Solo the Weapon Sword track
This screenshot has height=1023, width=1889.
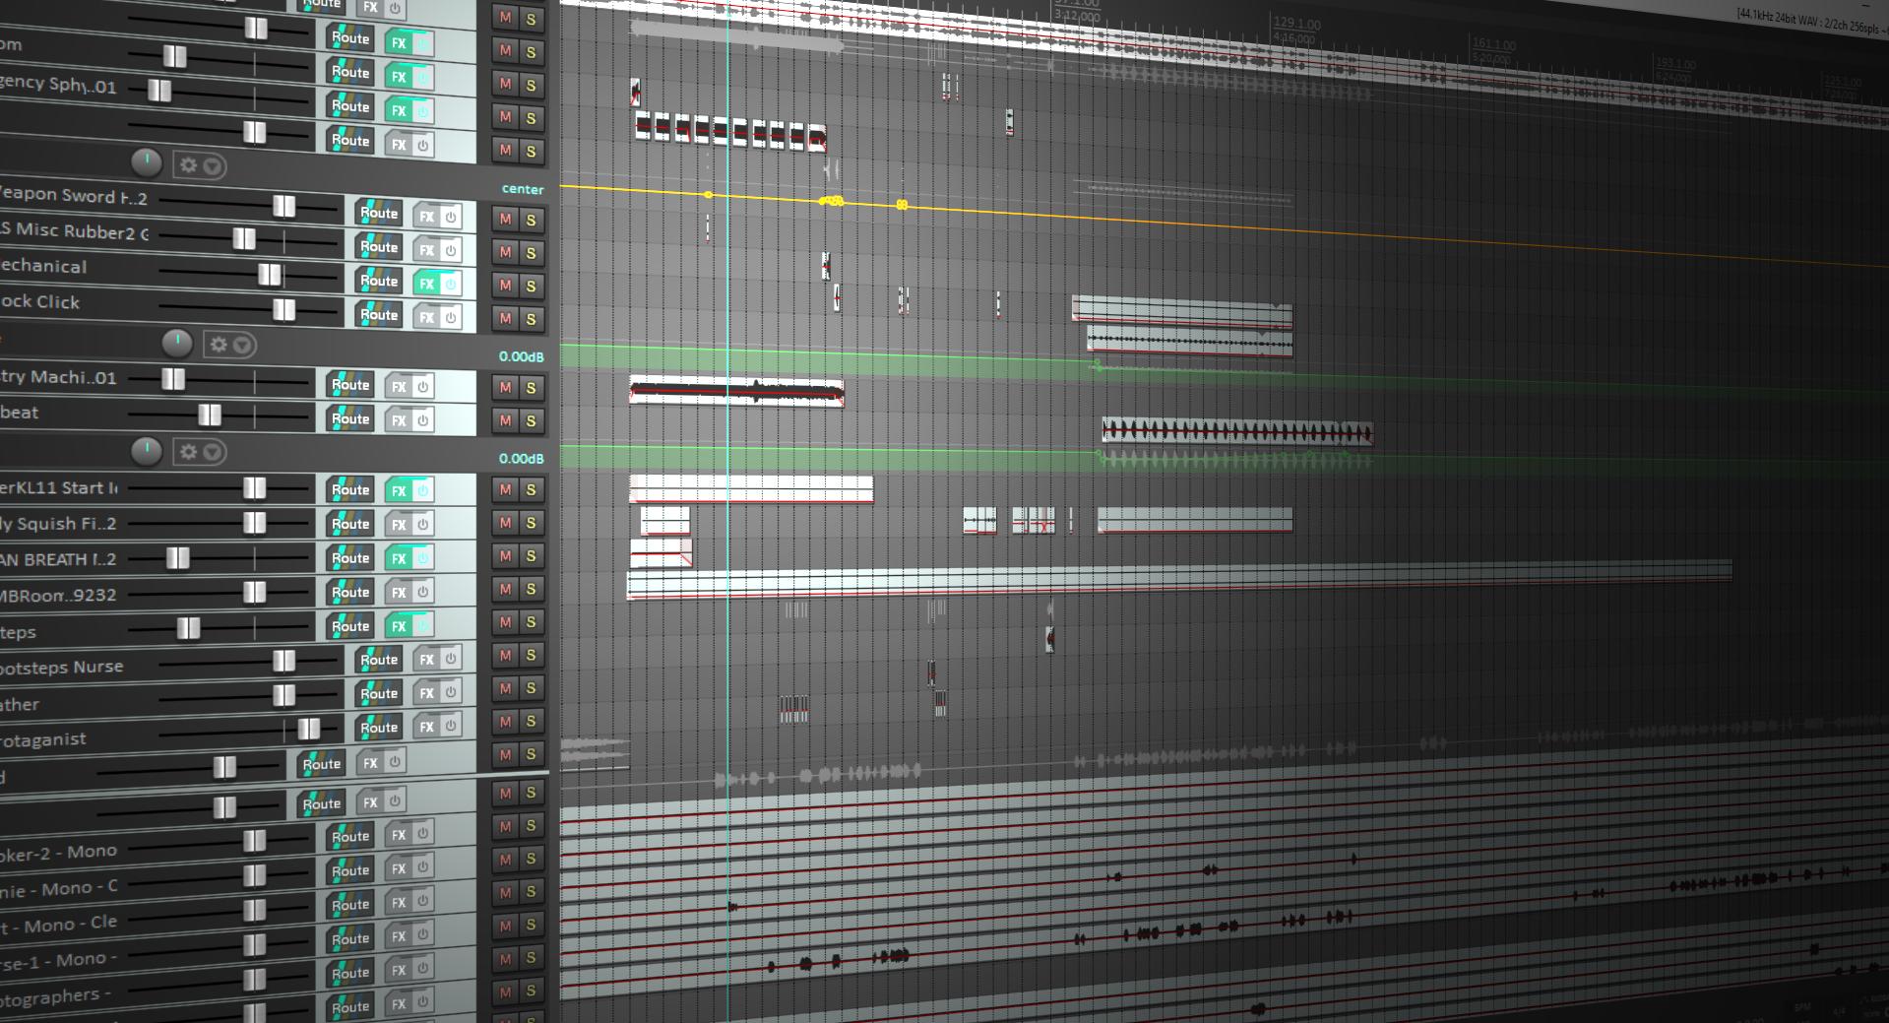(x=531, y=220)
